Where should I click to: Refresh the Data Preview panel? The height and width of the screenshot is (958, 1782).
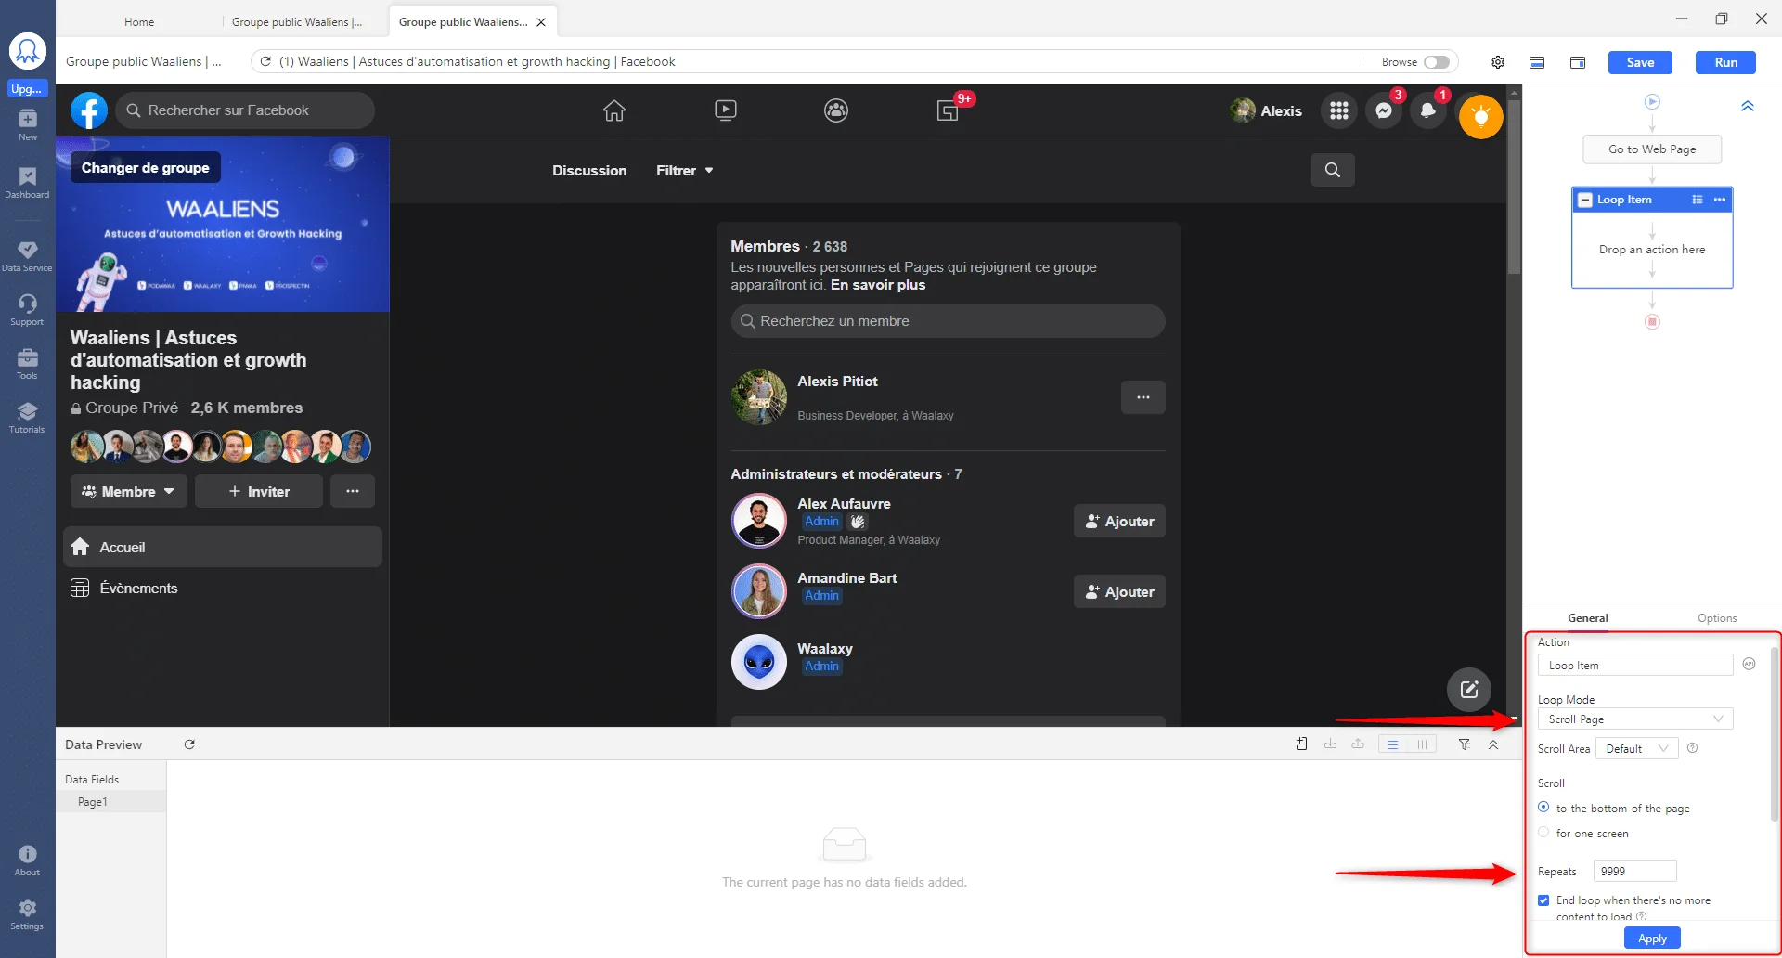click(189, 744)
